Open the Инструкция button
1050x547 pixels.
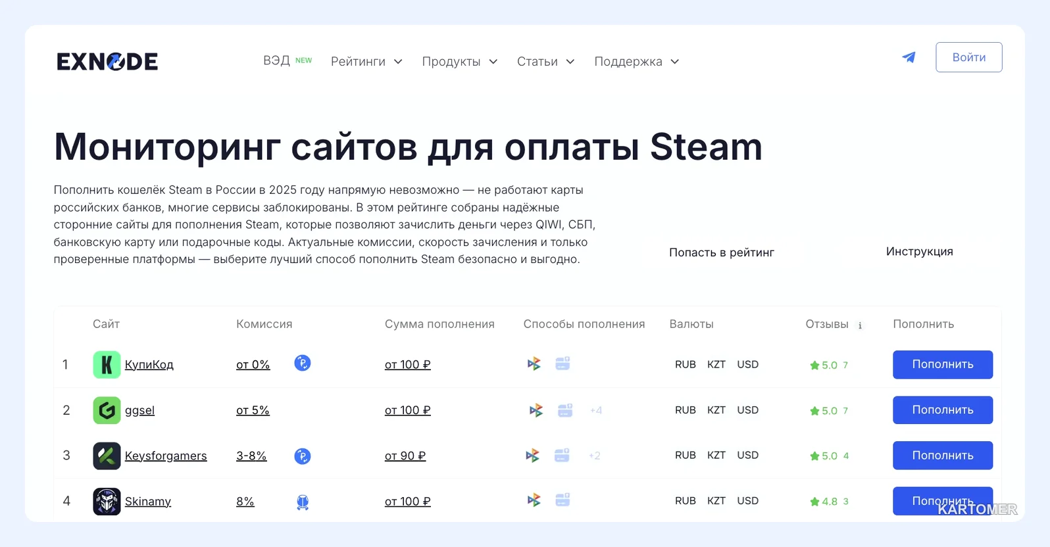920,252
